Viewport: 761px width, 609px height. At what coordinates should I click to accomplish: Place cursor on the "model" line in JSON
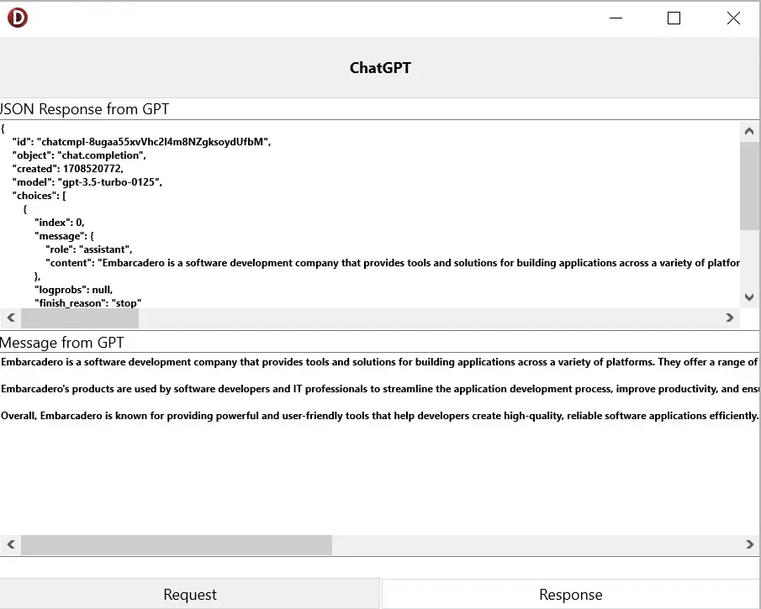coord(87,182)
